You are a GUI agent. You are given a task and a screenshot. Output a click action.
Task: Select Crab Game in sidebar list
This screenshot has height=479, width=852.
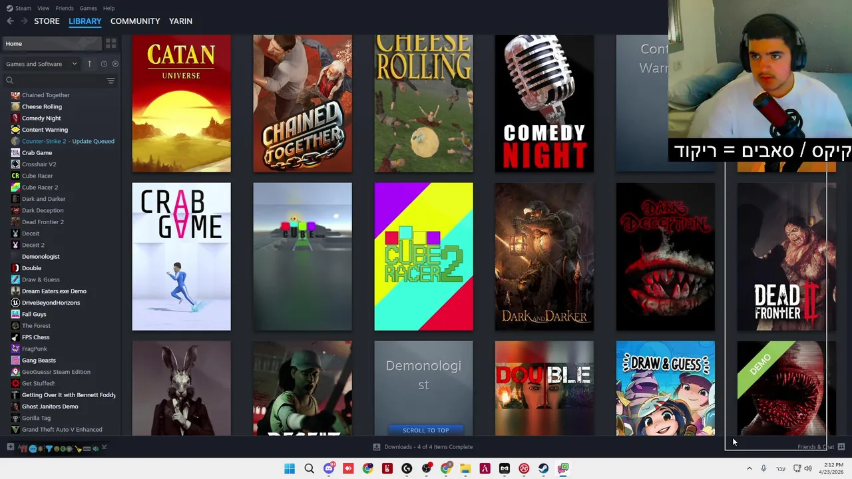tap(37, 153)
